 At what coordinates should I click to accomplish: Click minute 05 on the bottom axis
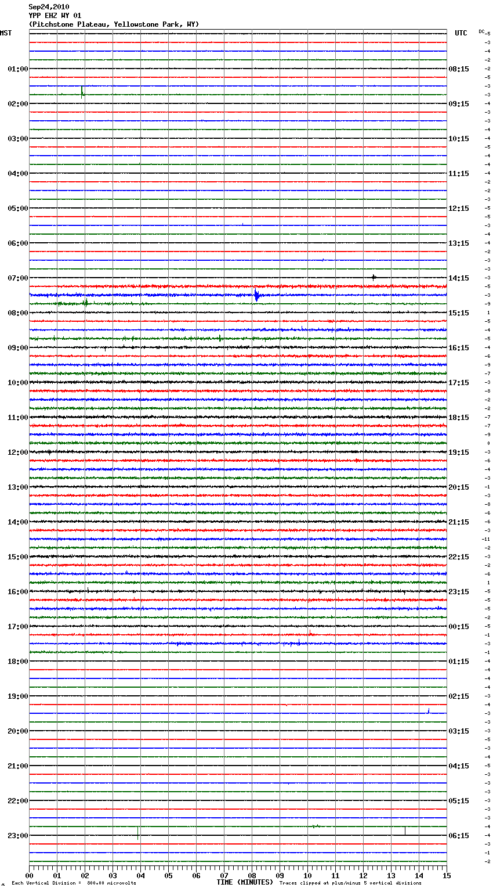(168, 875)
